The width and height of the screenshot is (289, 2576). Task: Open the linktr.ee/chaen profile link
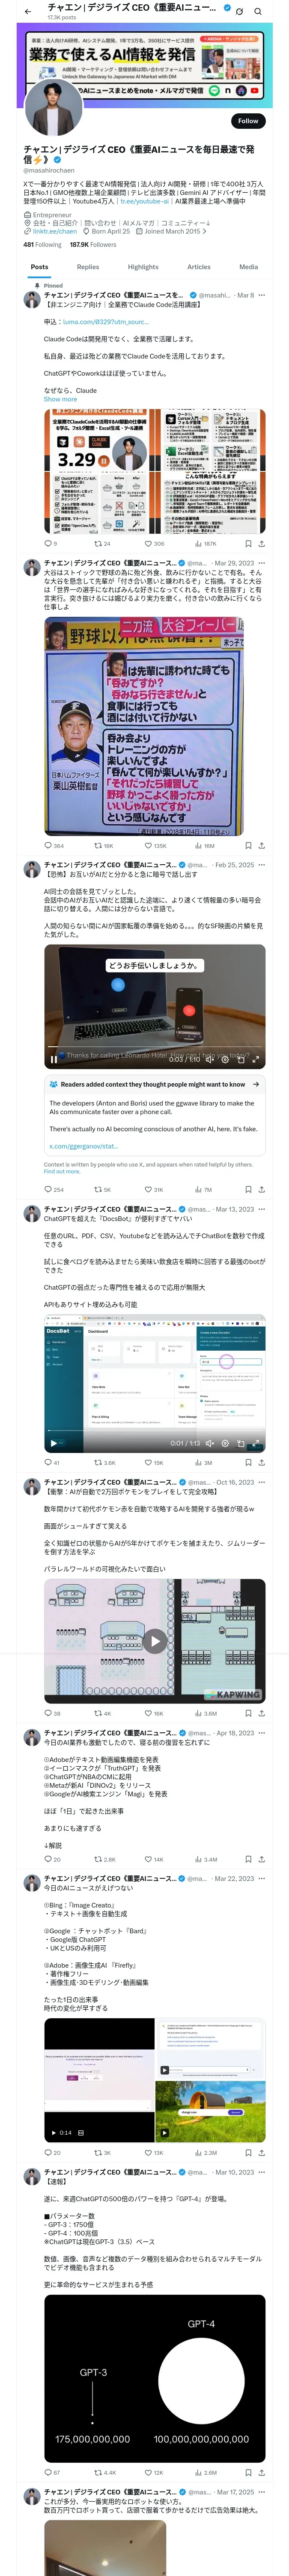point(54,231)
